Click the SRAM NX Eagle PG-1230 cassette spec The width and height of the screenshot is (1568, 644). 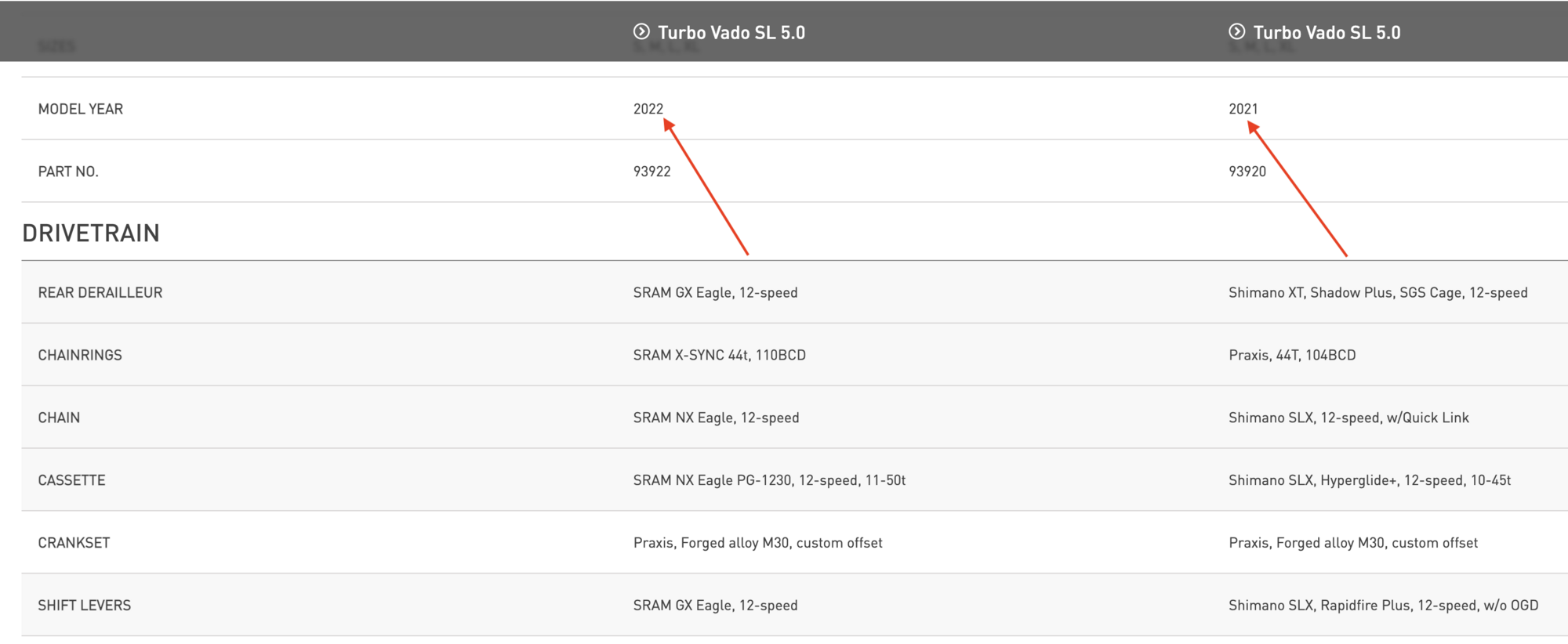coord(769,480)
